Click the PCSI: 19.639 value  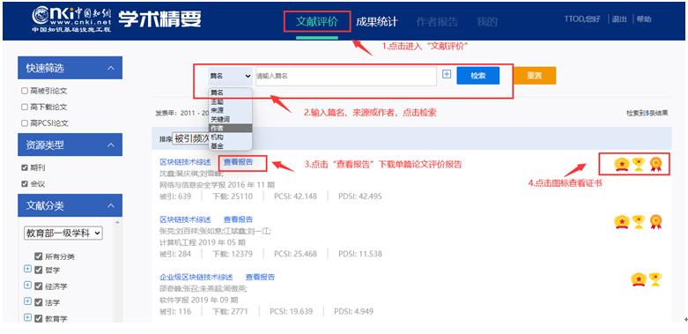[x=292, y=312]
